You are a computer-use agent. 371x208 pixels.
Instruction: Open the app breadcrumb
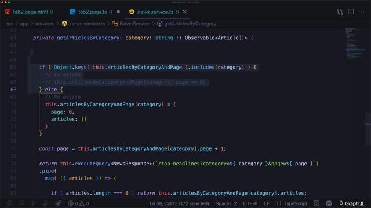pyautogui.click(x=24, y=24)
